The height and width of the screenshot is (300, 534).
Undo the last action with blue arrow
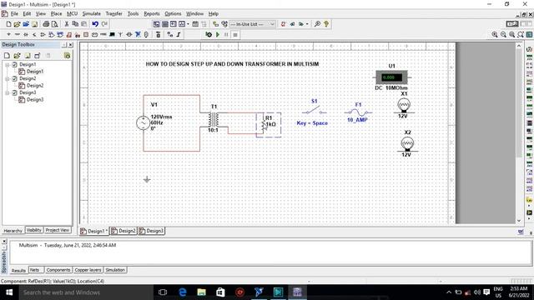click(x=95, y=24)
